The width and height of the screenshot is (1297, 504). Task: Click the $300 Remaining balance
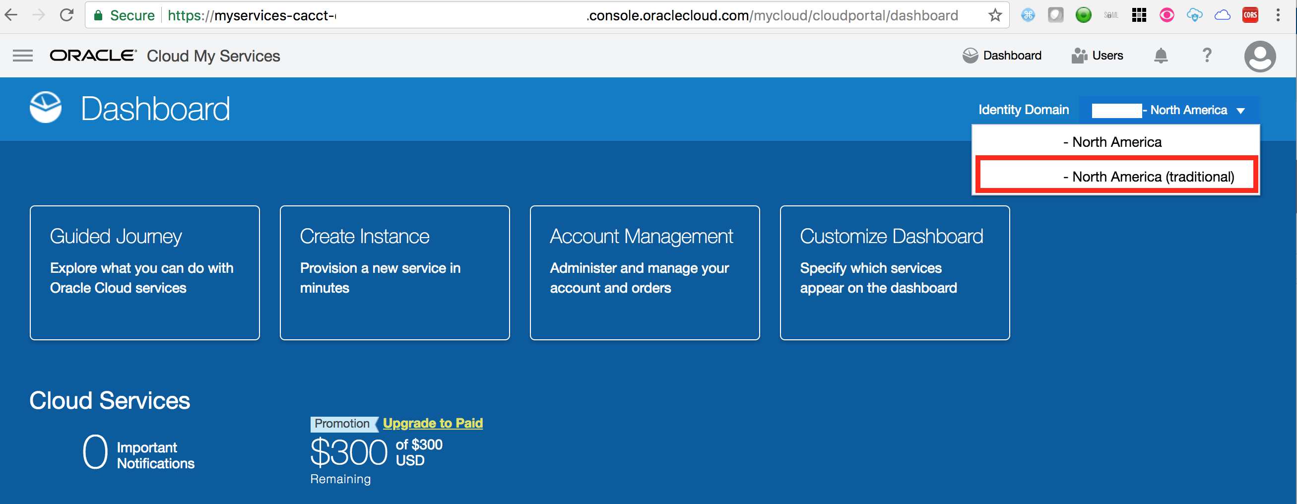(x=376, y=460)
